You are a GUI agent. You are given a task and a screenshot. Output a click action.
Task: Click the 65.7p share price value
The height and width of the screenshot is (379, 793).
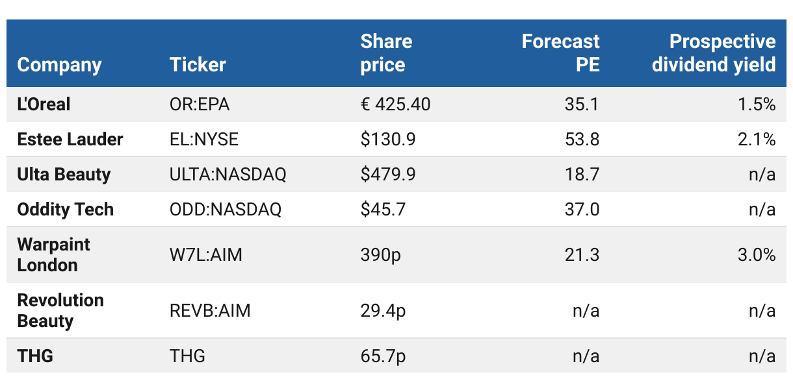point(383,356)
